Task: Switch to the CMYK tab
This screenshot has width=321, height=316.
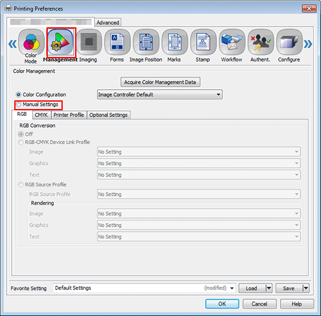Action: click(41, 115)
